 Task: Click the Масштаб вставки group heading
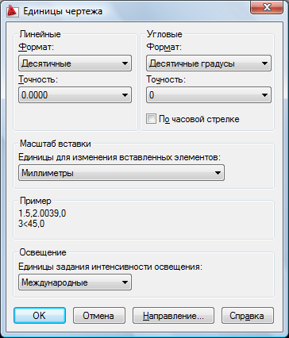(56, 144)
